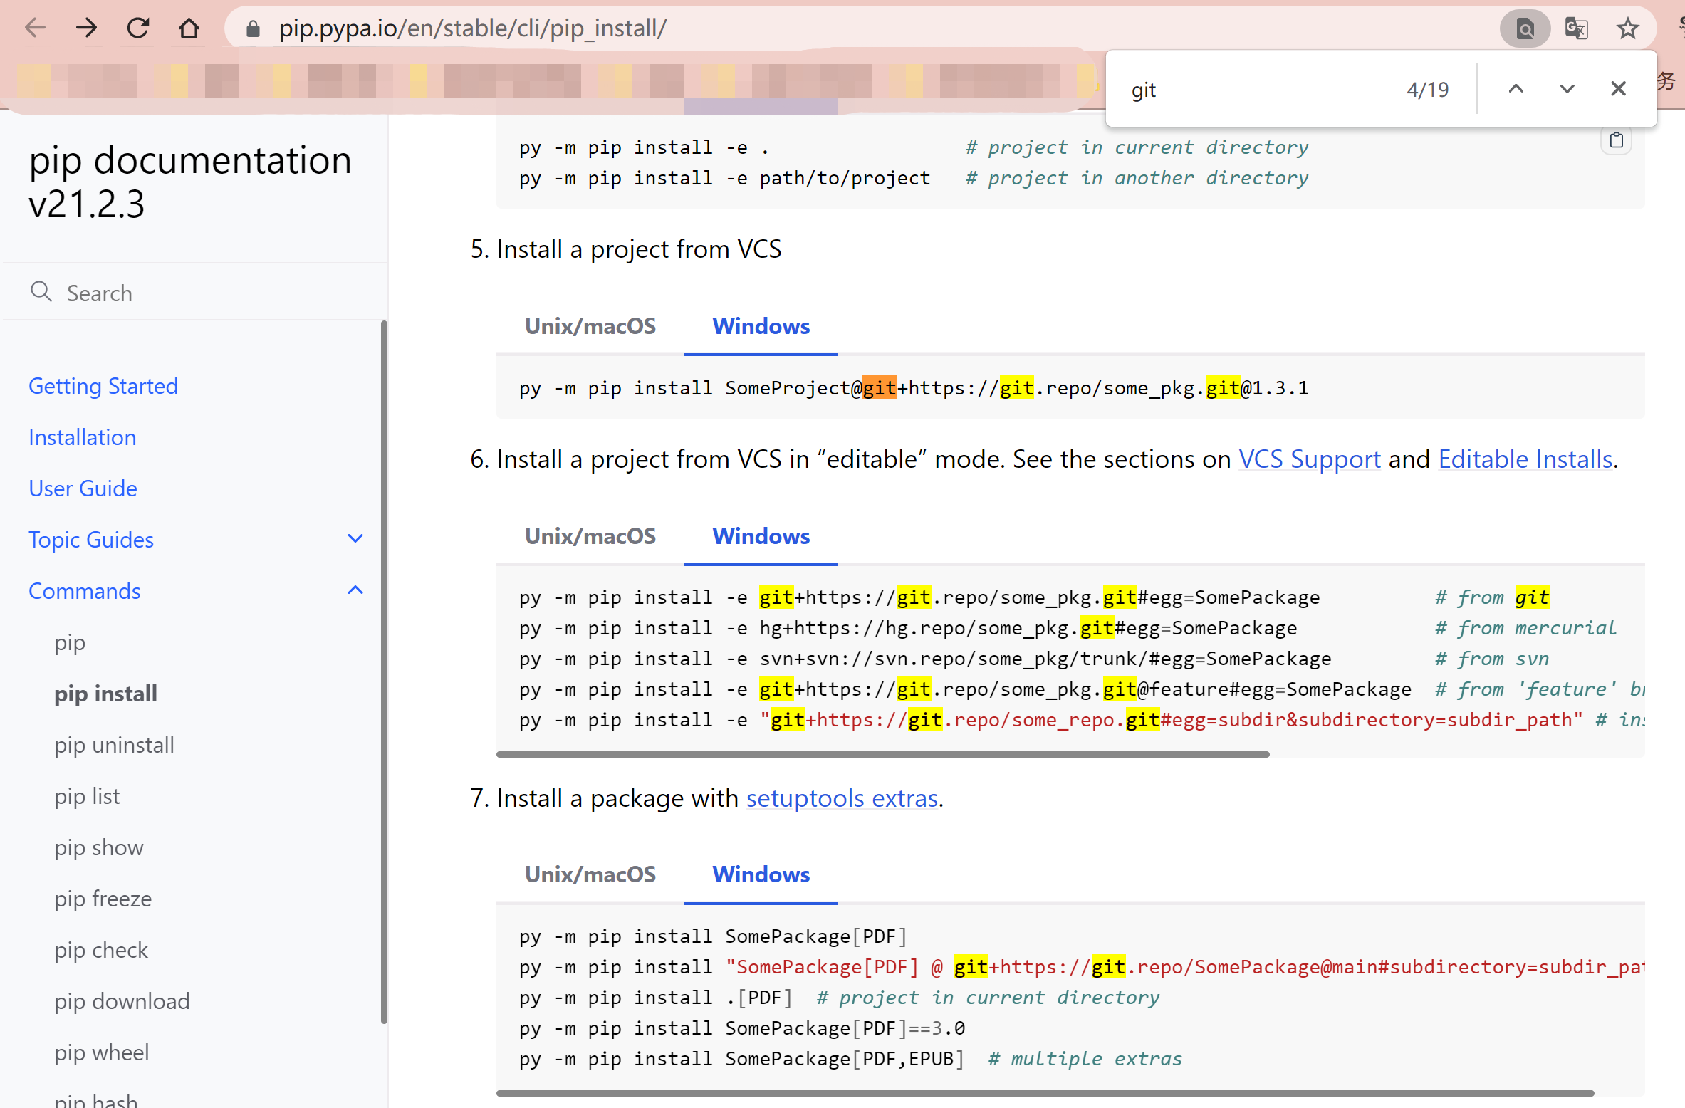Open the browser home page

(x=189, y=28)
